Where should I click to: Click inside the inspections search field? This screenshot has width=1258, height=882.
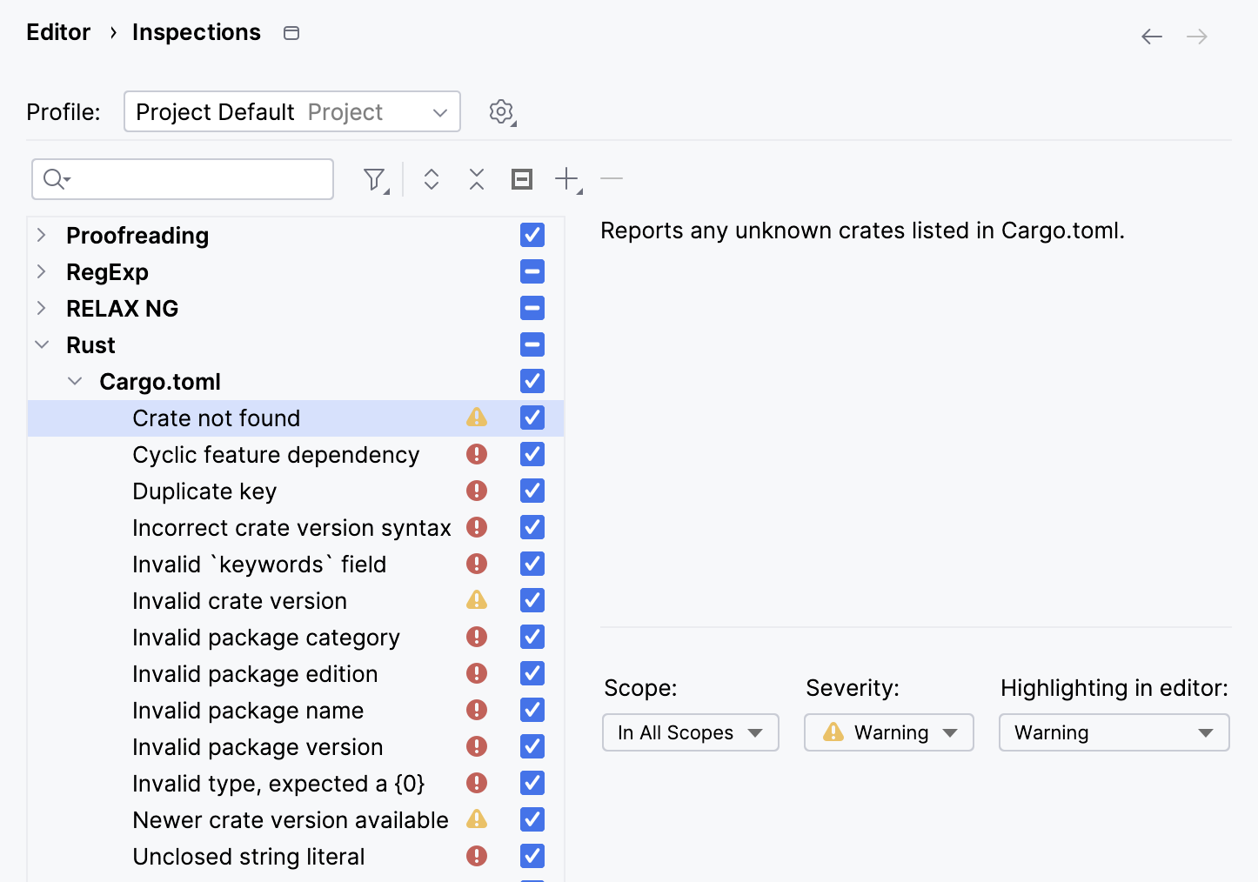point(183,178)
